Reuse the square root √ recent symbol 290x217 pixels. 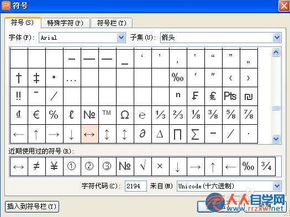(x=143, y=166)
